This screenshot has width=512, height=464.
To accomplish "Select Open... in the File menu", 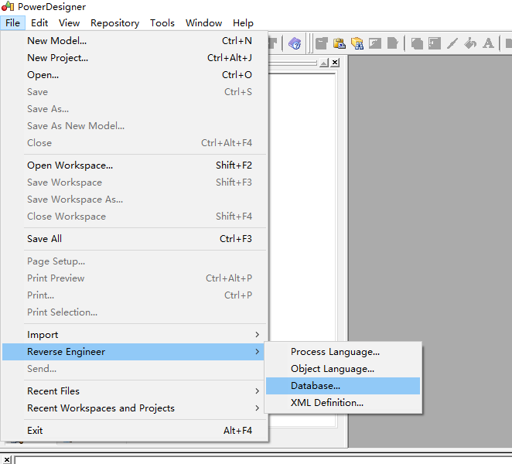I will [x=135, y=75].
